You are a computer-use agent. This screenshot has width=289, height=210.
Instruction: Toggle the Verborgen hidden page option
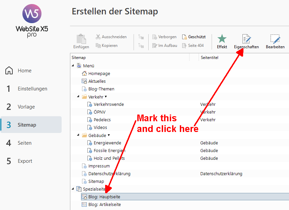(164, 37)
